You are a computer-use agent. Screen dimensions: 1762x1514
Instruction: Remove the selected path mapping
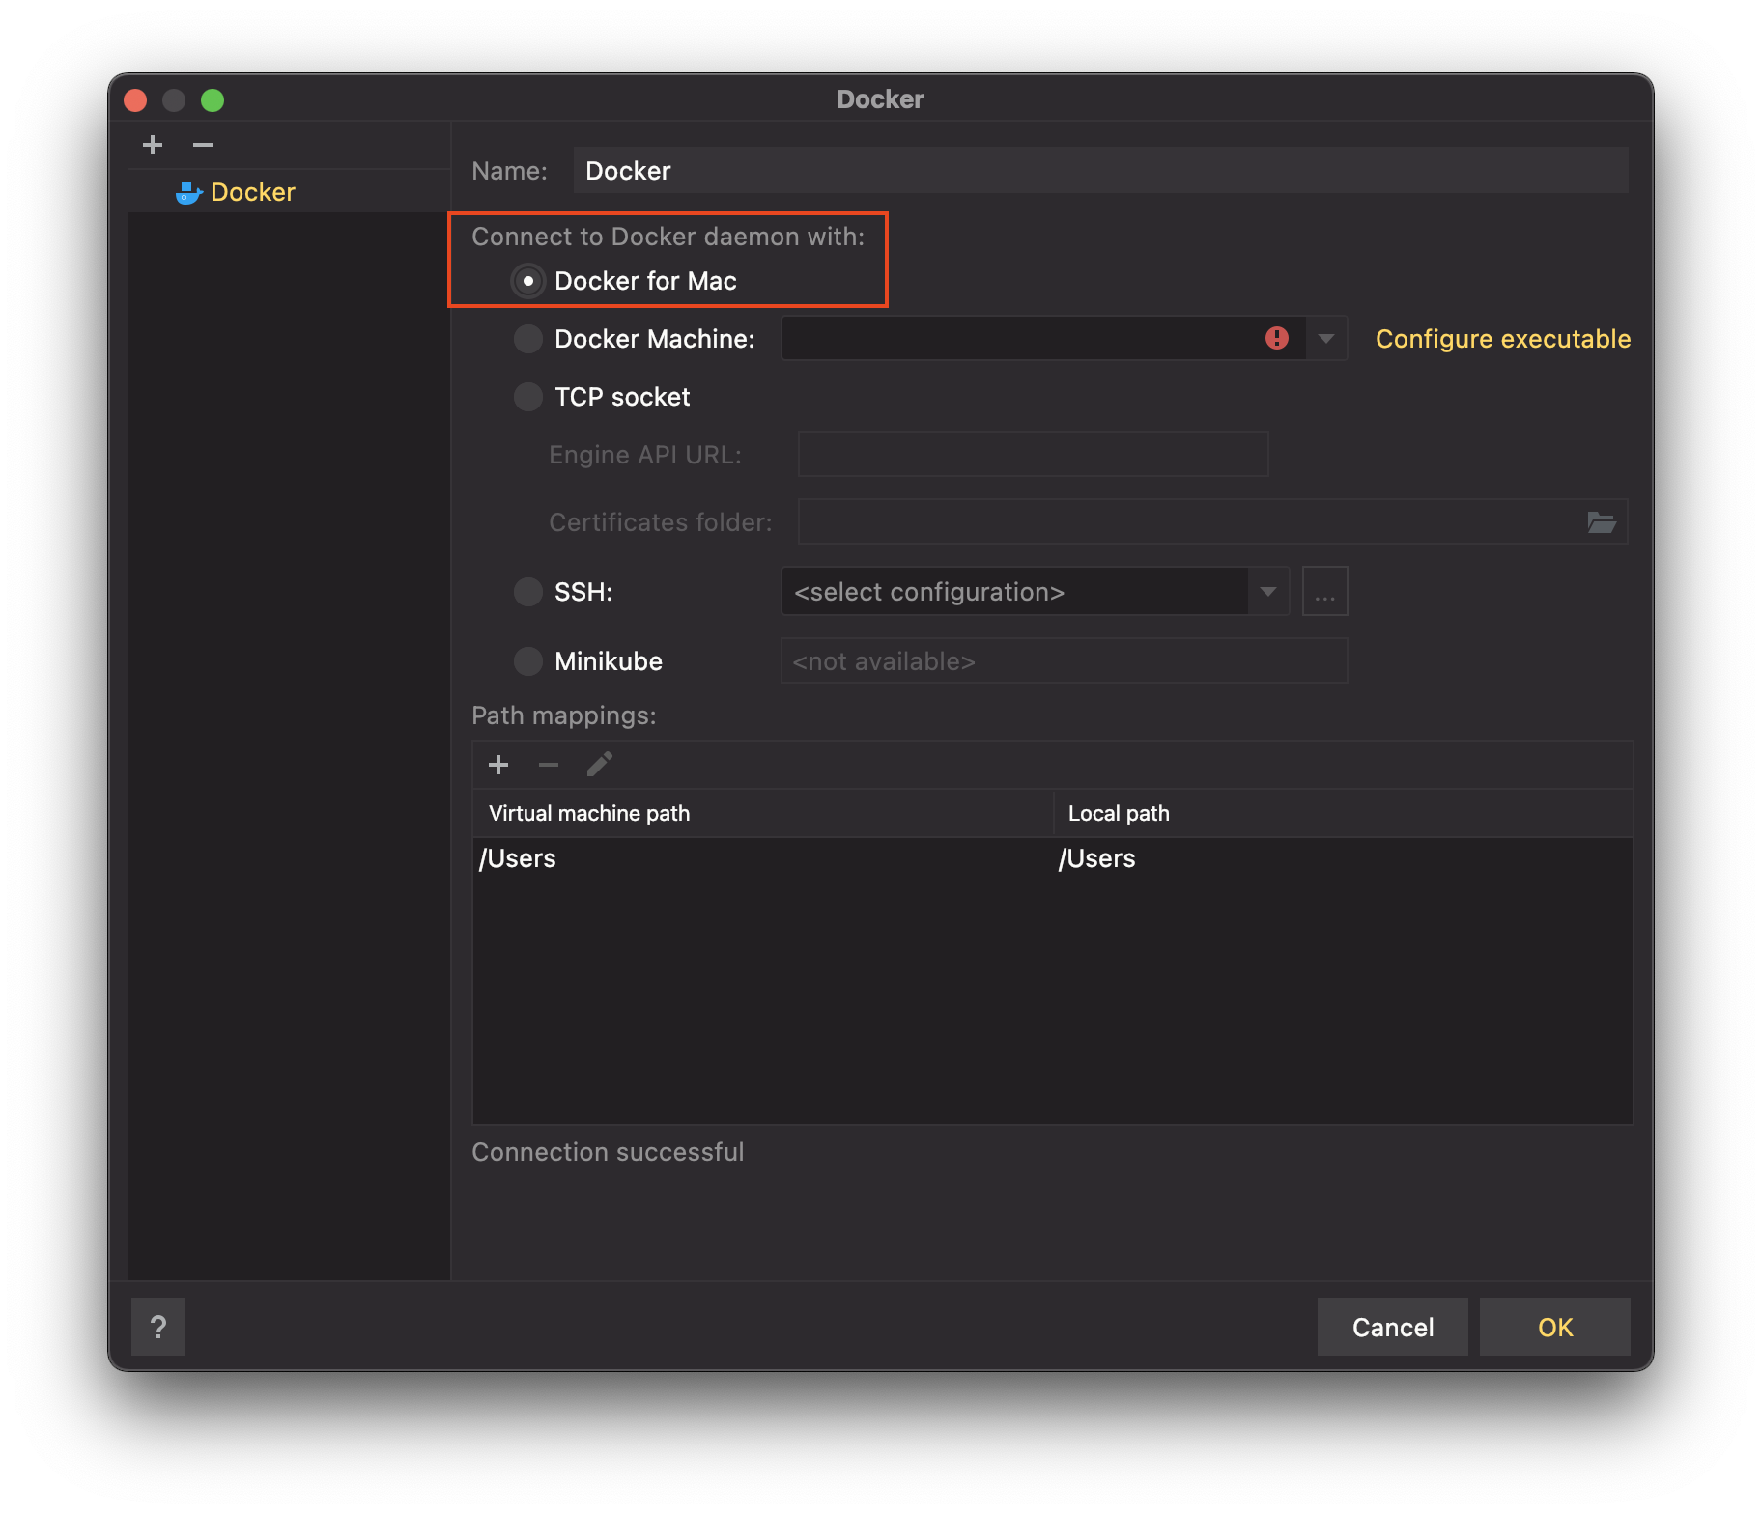[549, 766]
